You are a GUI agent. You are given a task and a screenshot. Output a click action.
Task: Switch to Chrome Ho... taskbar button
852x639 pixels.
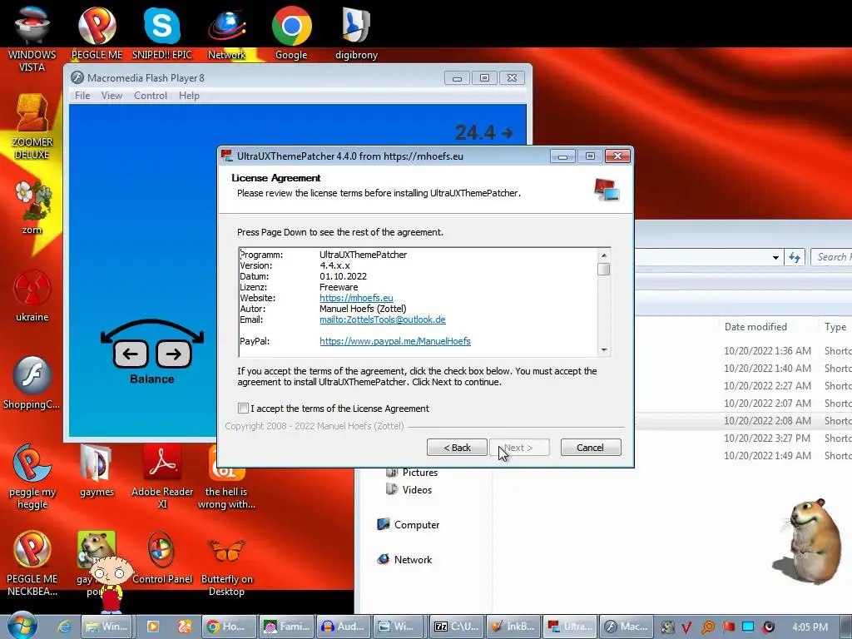pos(227,627)
